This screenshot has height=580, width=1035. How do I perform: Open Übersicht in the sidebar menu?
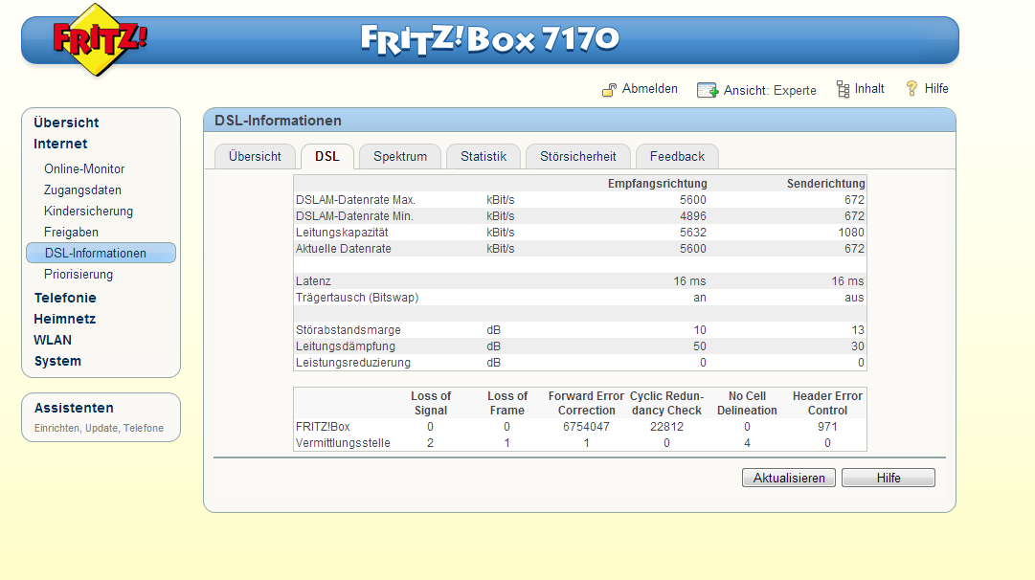tap(66, 123)
